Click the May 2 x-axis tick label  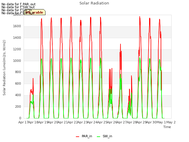171,122
